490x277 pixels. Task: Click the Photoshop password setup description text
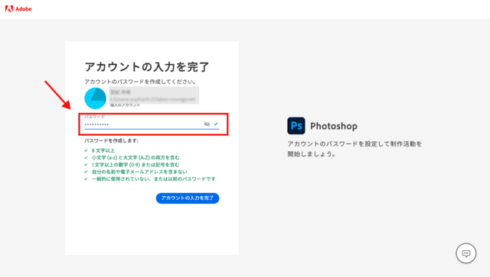point(354,149)
